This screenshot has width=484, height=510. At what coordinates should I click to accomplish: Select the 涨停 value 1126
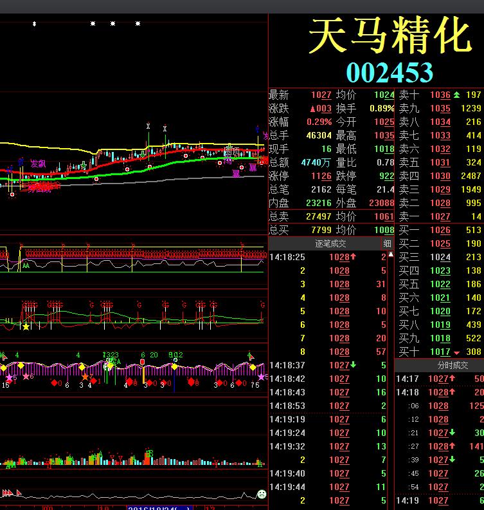(x=321, y=176)
